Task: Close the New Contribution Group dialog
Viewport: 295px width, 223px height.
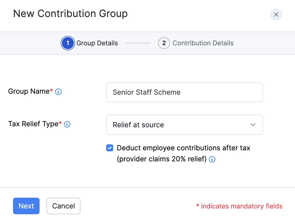Action: pyautogui.click(x=276, y=15)
